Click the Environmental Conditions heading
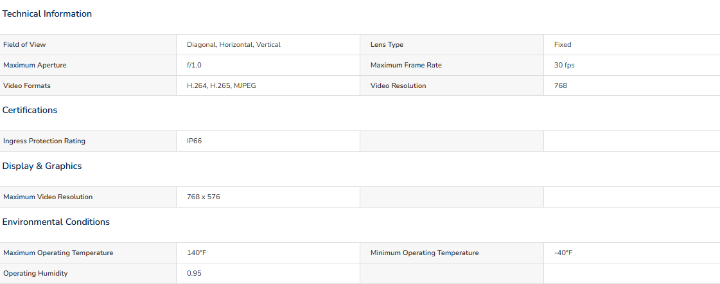The image size is (720, 284). tap(56, 222)
